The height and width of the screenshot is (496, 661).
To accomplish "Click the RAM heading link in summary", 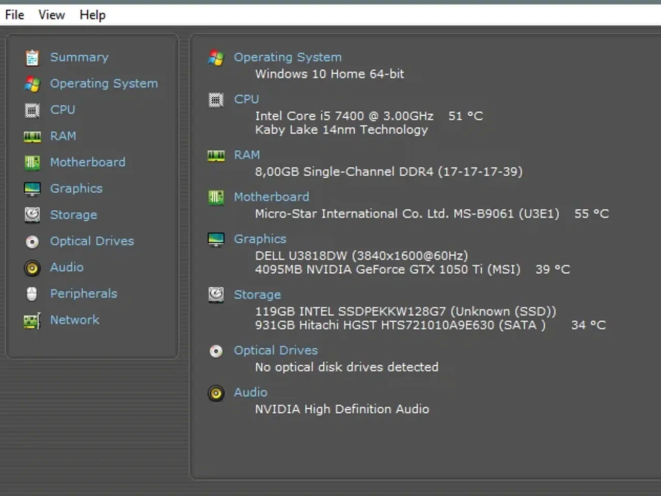I will pyautogui.click(x=247, y=155).
